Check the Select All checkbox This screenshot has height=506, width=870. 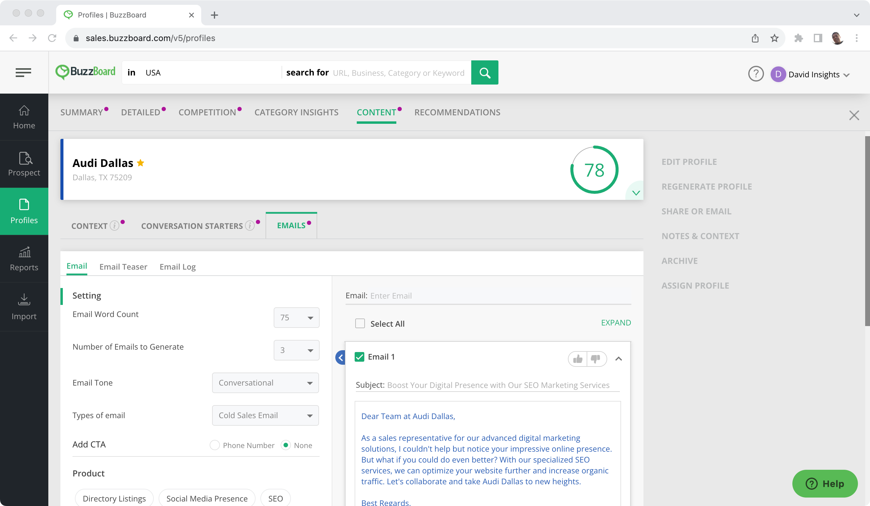[360, 323]
